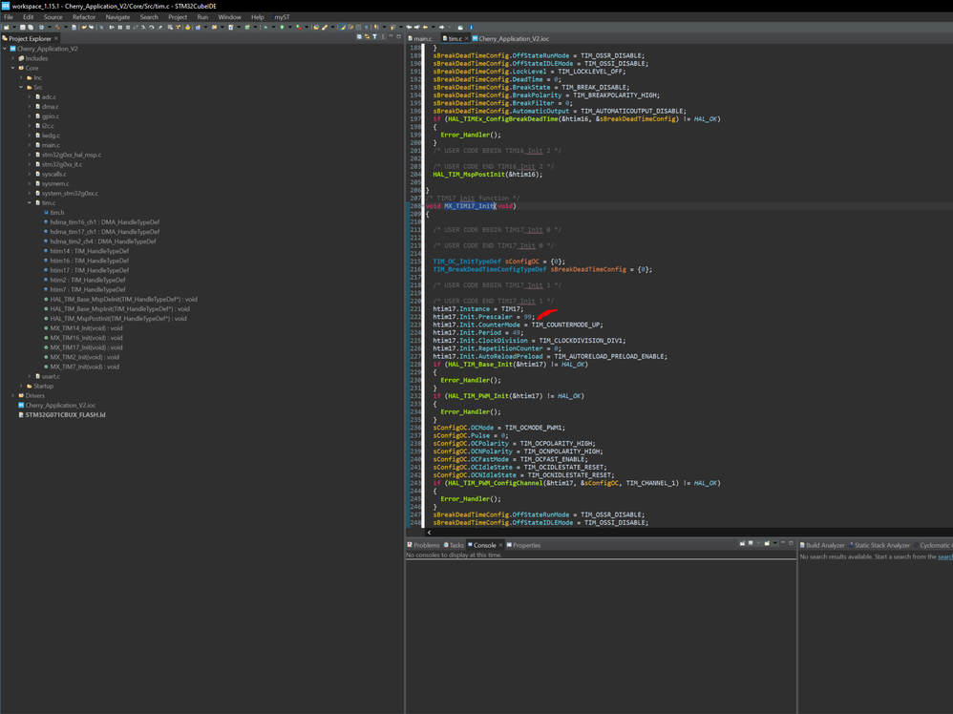953x714 pixels.
Task: Select MX_TIM17_Init function in the outline tree
Action: (86, 347)
